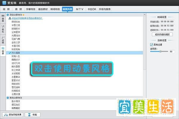Open the MTV tab

point(80,9)
